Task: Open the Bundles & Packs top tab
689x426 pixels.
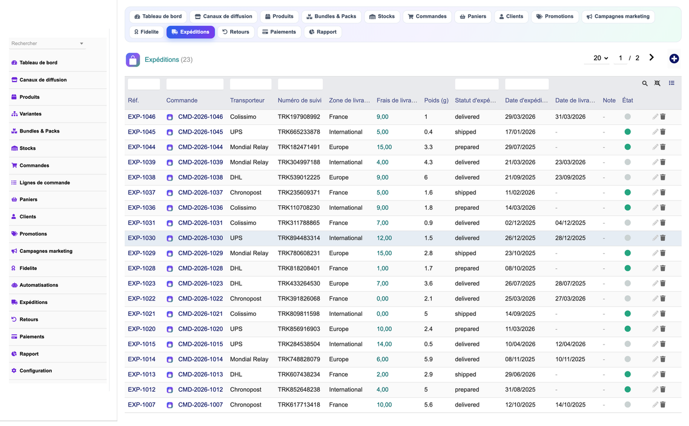Action: point(332,17)
